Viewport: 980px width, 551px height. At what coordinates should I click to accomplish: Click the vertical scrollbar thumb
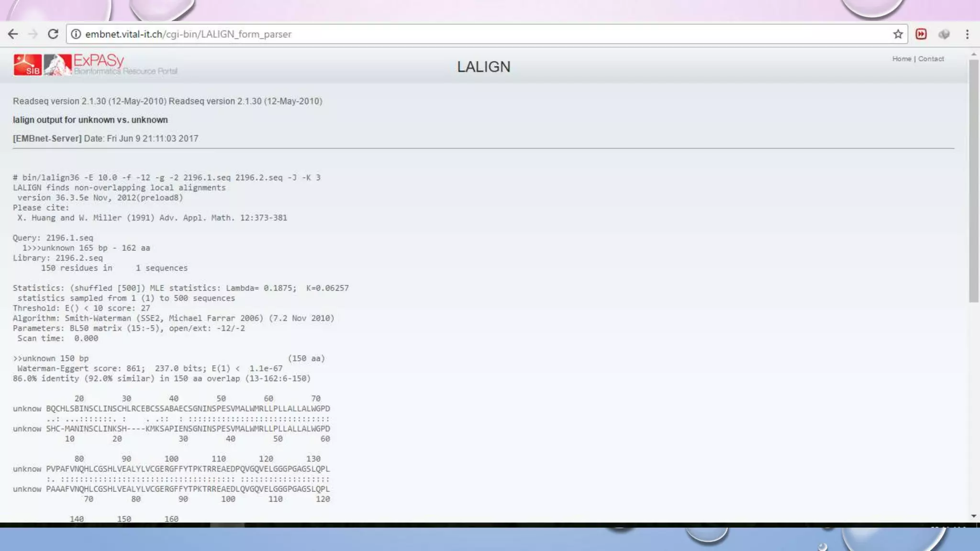click(x=974, y=182)
